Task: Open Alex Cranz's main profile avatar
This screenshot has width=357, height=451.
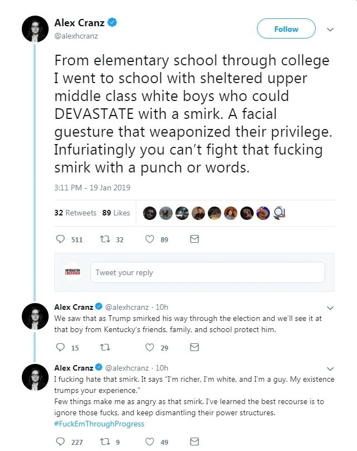Action: click(x=35, y=29)
